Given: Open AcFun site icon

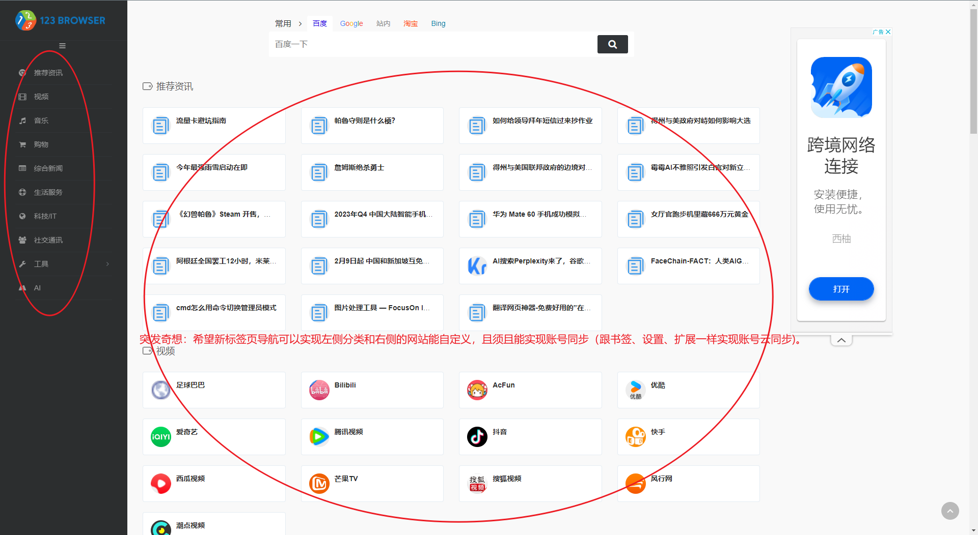Looking at the screenshot, I should (477, 390).
